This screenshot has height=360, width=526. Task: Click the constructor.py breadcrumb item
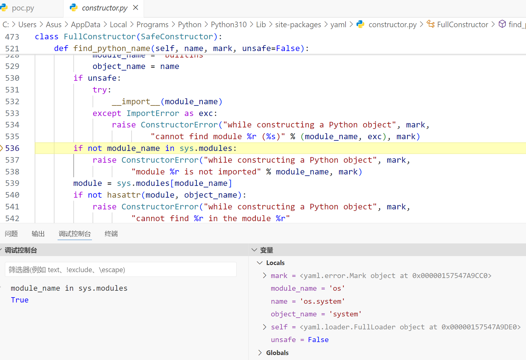393,24
